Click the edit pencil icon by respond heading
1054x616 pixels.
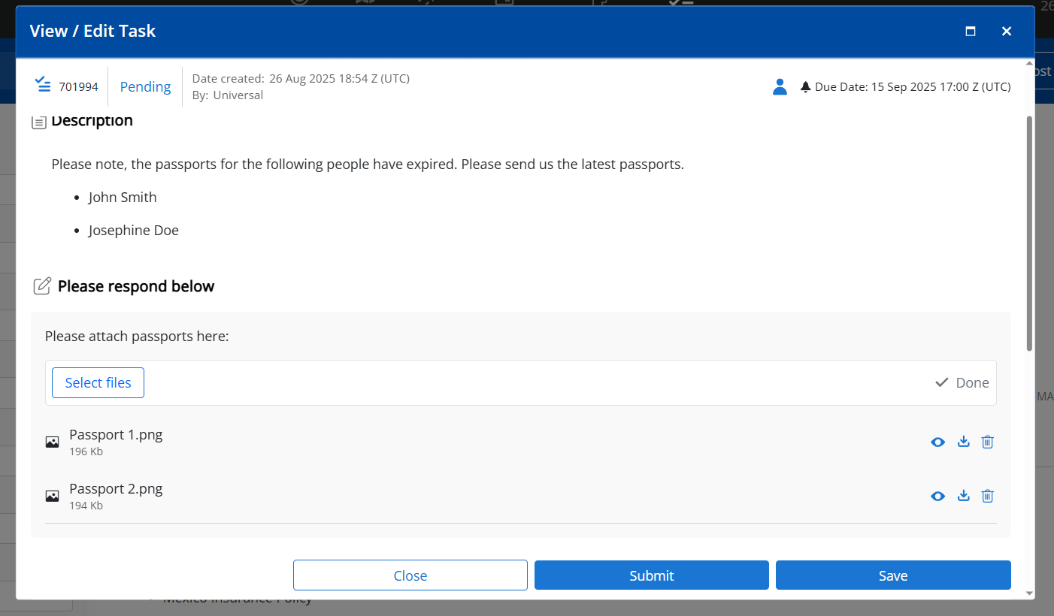coord(42,286)
